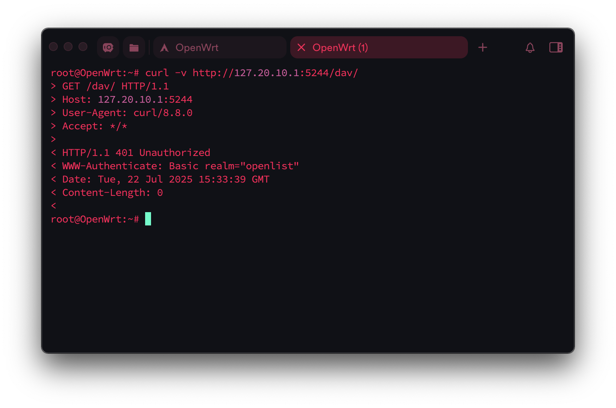Click the maximize window dot

(83, 47)
